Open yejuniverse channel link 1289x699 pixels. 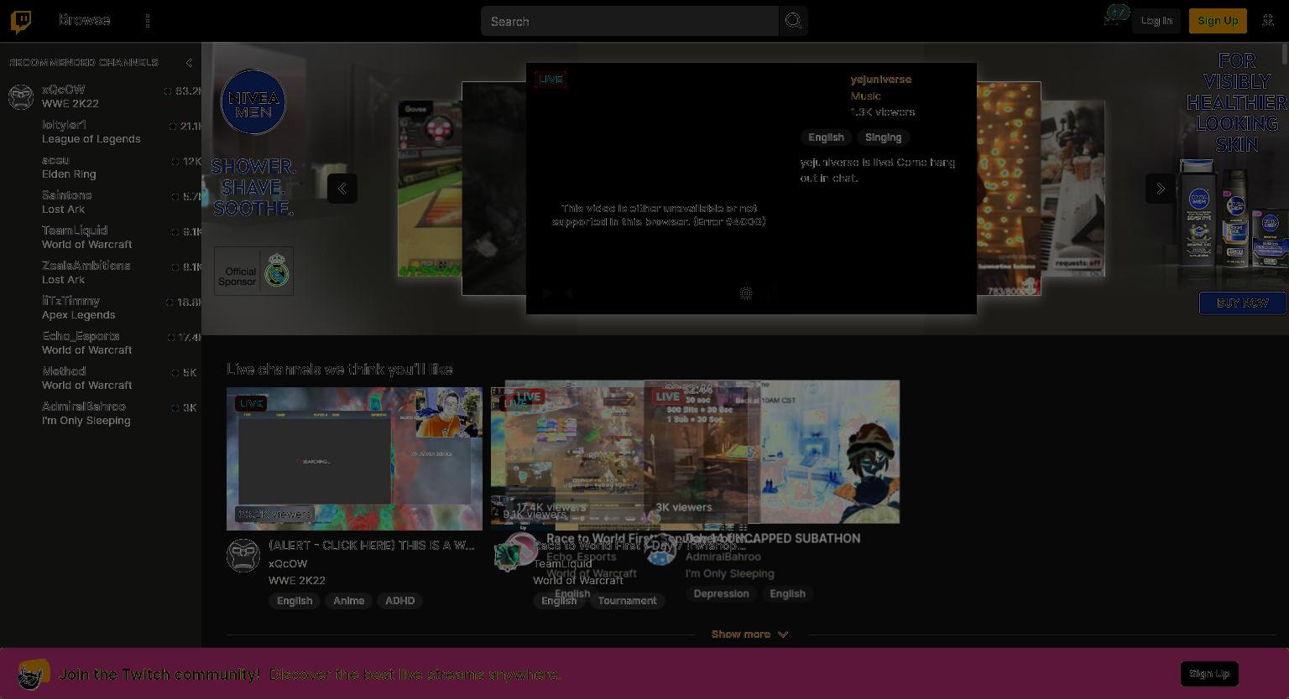(880, 80)
